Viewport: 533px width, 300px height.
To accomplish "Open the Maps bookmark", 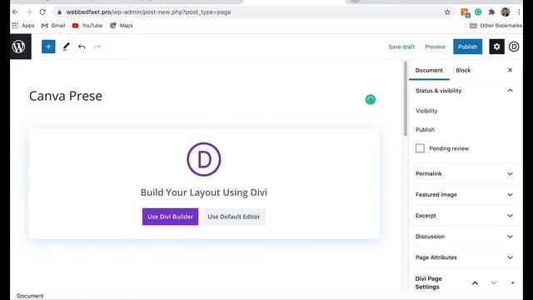I will pos(122,26).
